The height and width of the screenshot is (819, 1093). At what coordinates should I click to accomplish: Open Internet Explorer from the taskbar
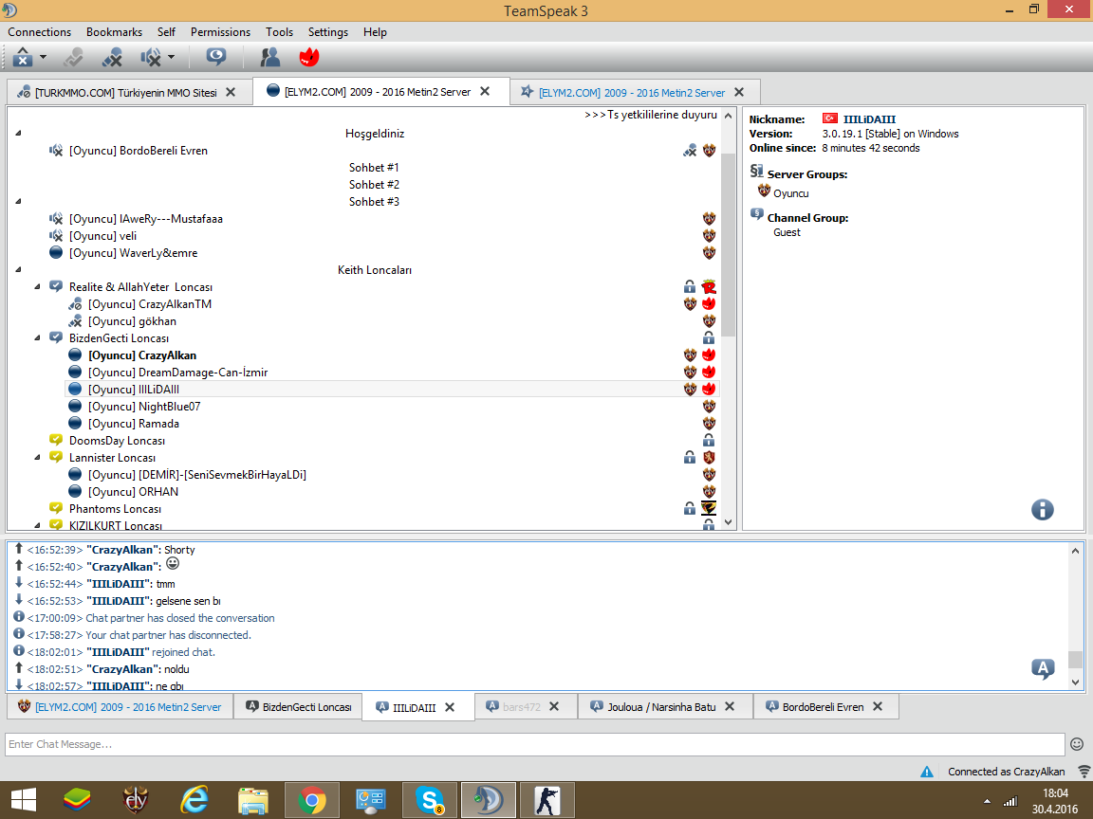[195, 800]
